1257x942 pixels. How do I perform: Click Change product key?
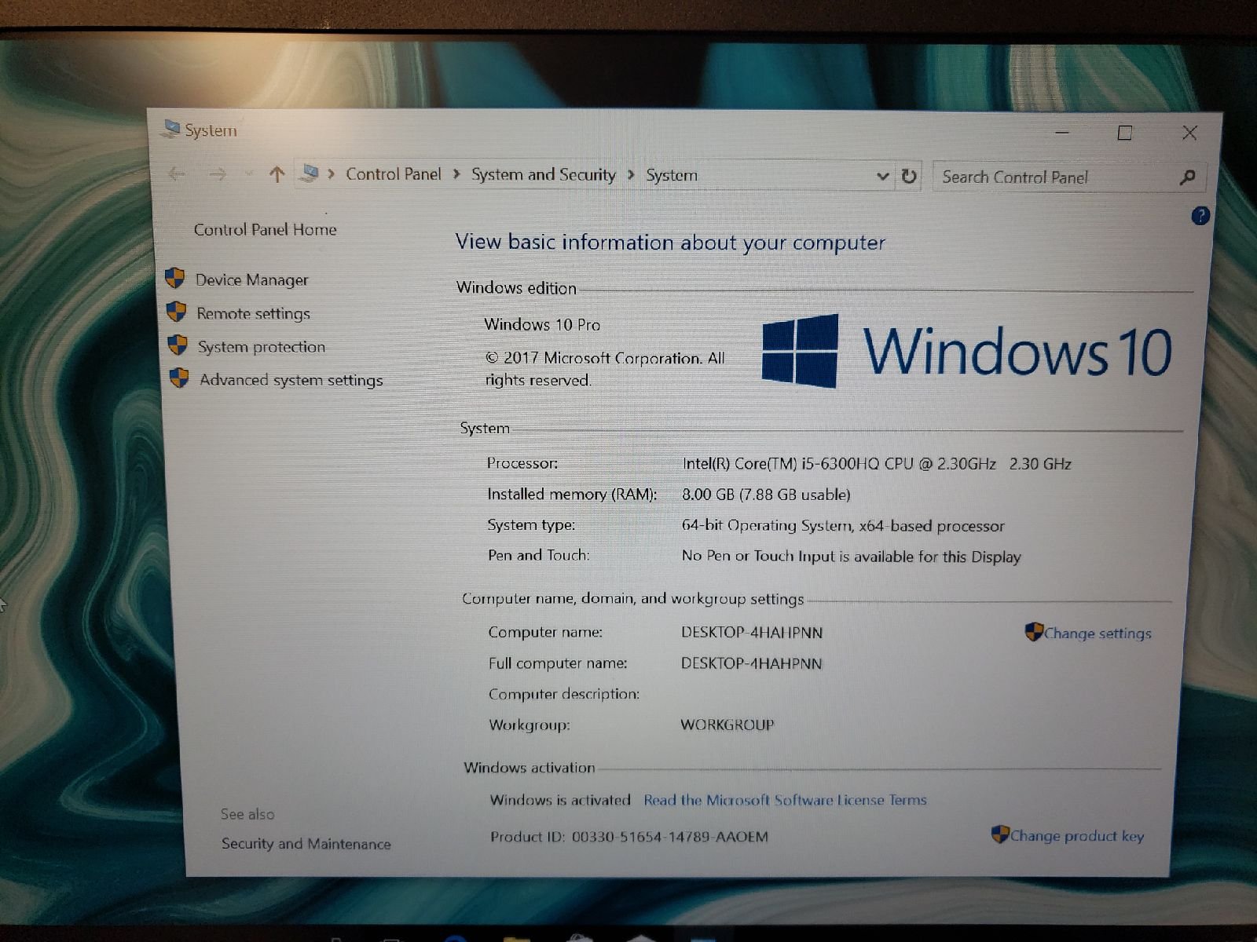1077,836
